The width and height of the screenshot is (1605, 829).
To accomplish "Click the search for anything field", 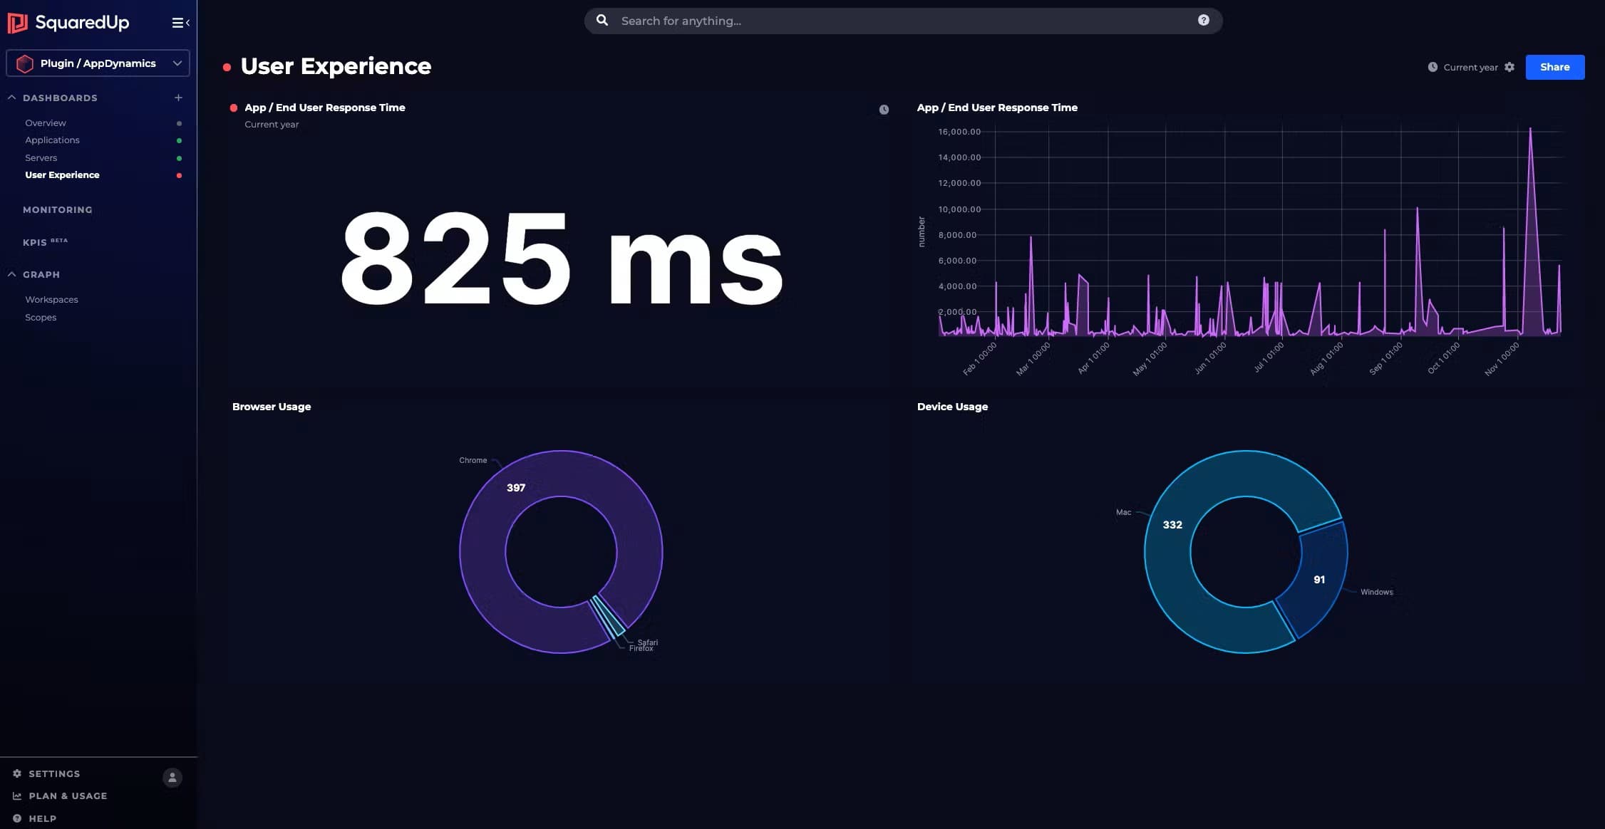I will coord(784,20).
